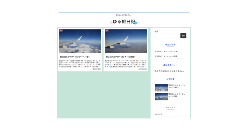Click the clock icon on the Vancouver post date
The image size is (248, 130).
93,69
